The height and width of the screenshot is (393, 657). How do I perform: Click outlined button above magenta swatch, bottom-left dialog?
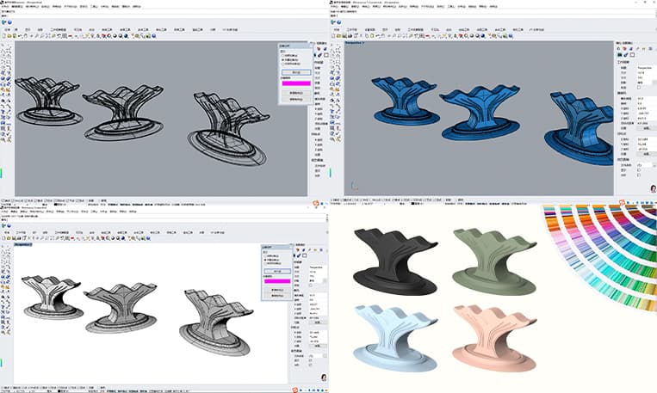tap(277, 271)
